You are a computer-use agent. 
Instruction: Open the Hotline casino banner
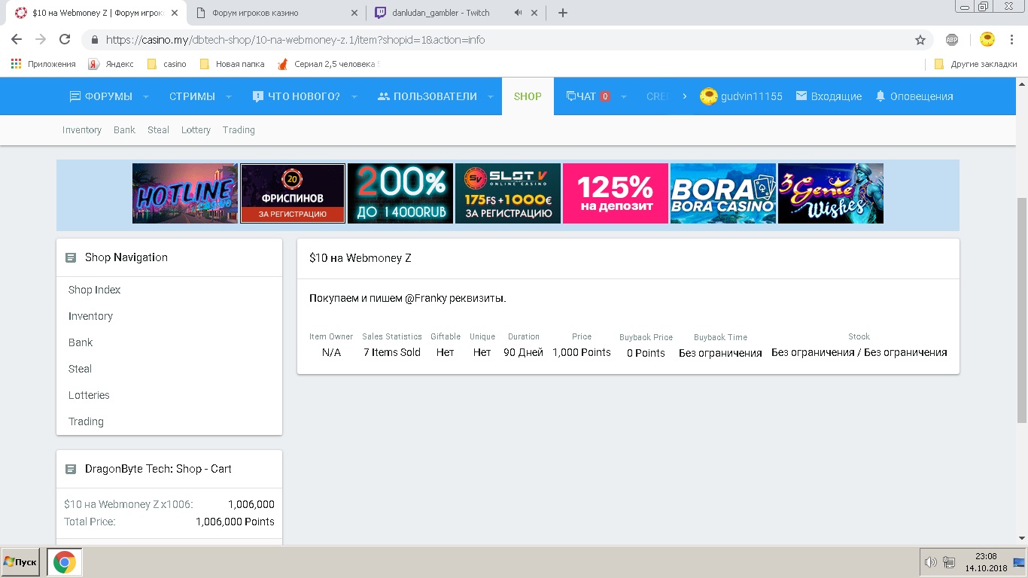[x=185, y=193]
